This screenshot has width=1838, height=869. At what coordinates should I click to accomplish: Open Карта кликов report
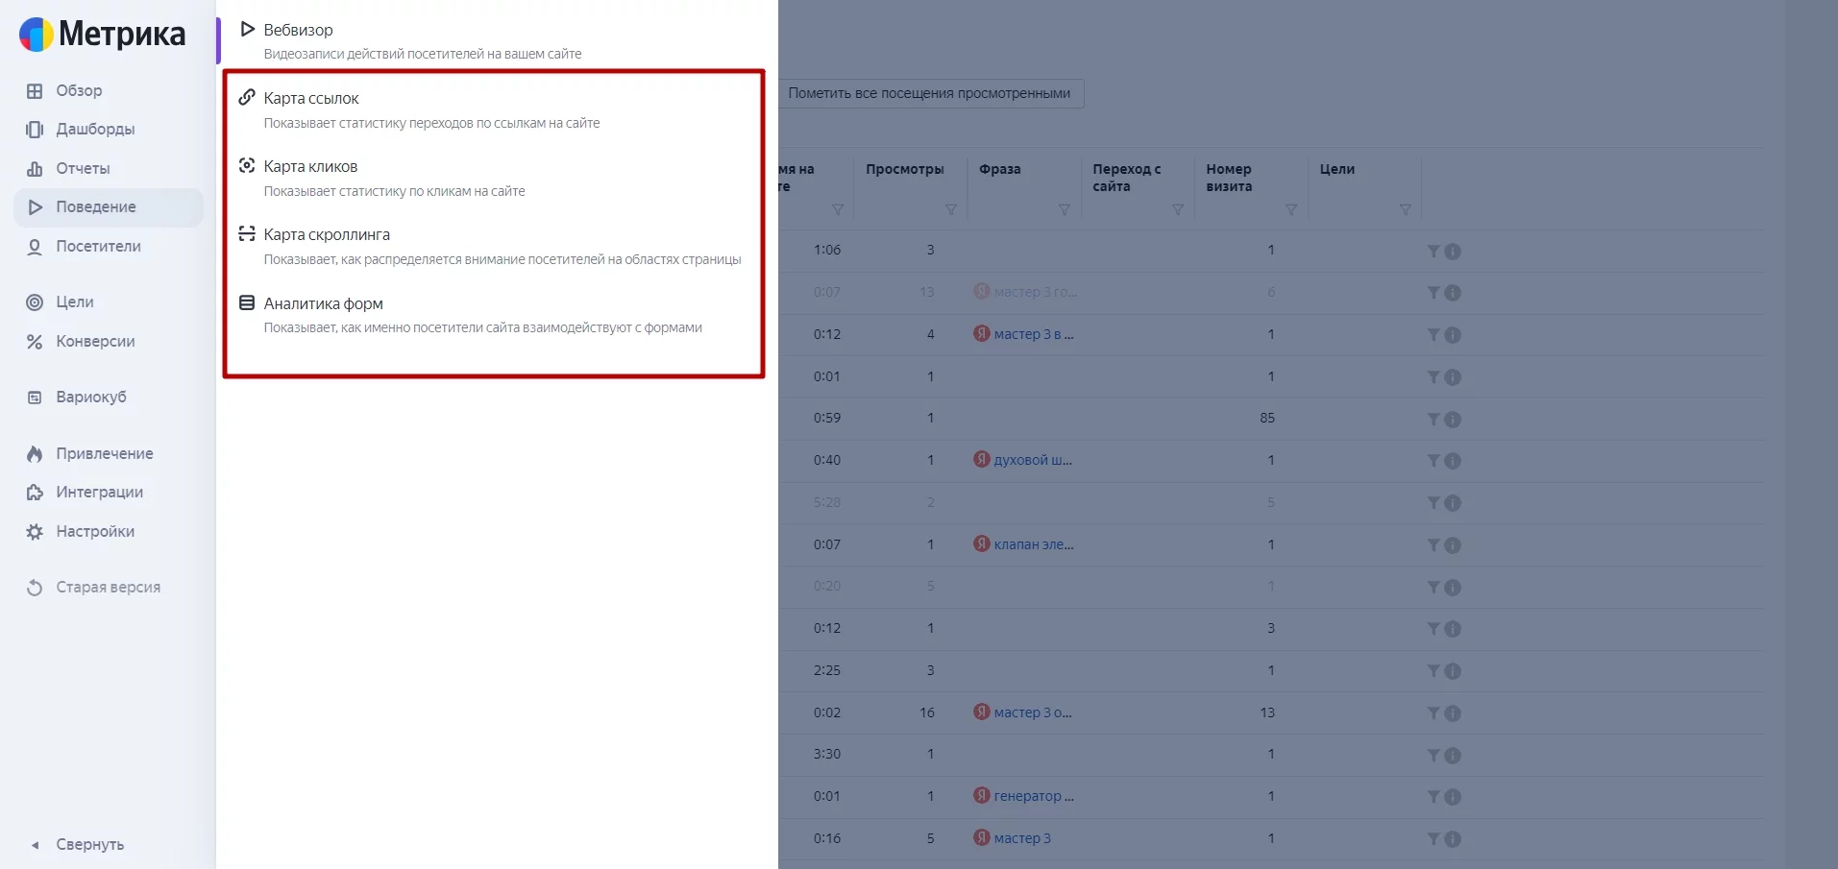click(310, 167)
